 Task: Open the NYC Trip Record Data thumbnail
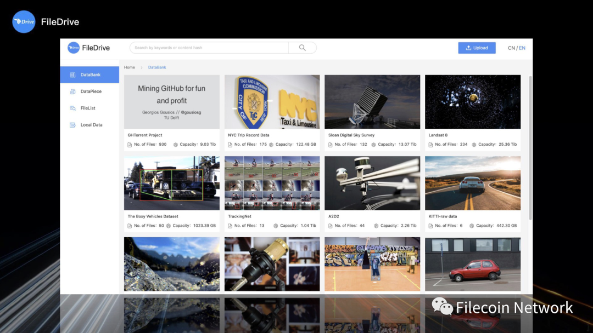pos(272,102)
